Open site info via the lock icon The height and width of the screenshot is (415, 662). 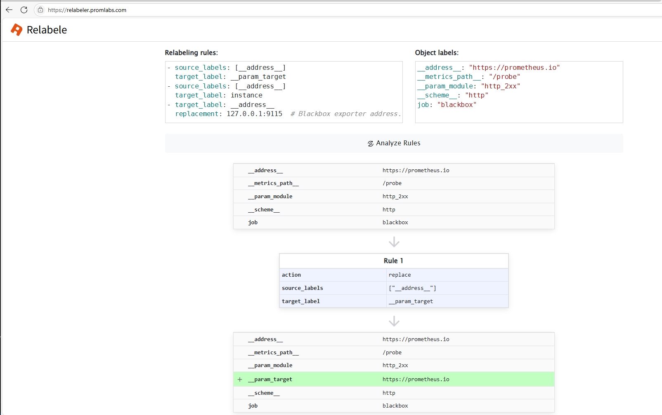[x=40, y=10]
